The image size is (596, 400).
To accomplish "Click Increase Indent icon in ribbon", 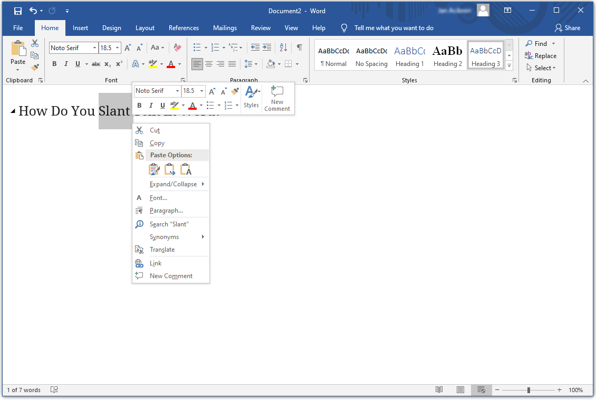I will (267, 47).
